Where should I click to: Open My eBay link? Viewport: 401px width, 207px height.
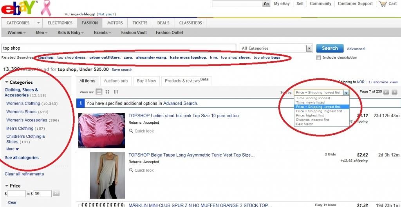pyautogui.click(x=282, y=4)
